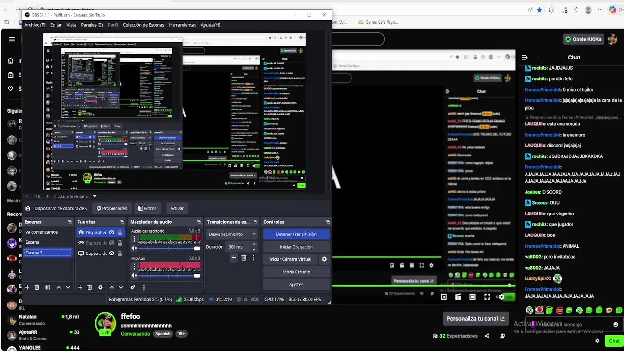Add a new scene with plus icon
The height and width of the screenshot is (351, 624).
point(27,287)
